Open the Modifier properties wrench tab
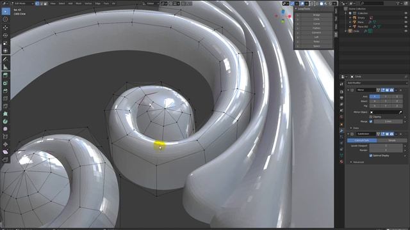Screen dimensions: 410x230 tap(341, 130)
